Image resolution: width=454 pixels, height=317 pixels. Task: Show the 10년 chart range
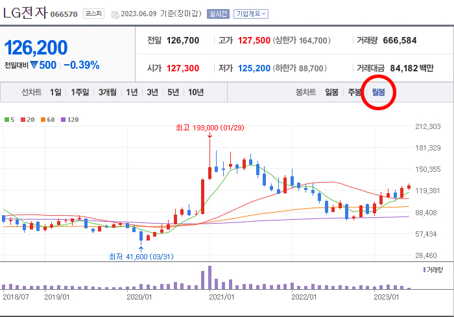196,92
